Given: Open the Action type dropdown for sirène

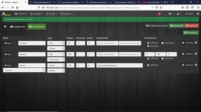Looking at the screenshot, I should click(x=56, y=65).
